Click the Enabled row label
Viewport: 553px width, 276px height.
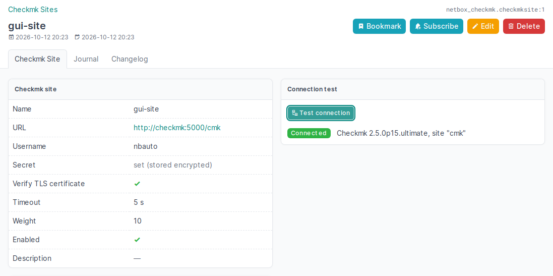(26, 240)
